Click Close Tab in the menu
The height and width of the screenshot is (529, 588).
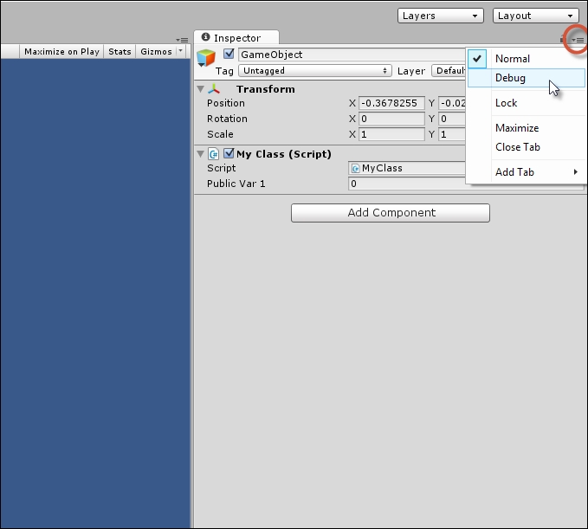click(517, 147)
